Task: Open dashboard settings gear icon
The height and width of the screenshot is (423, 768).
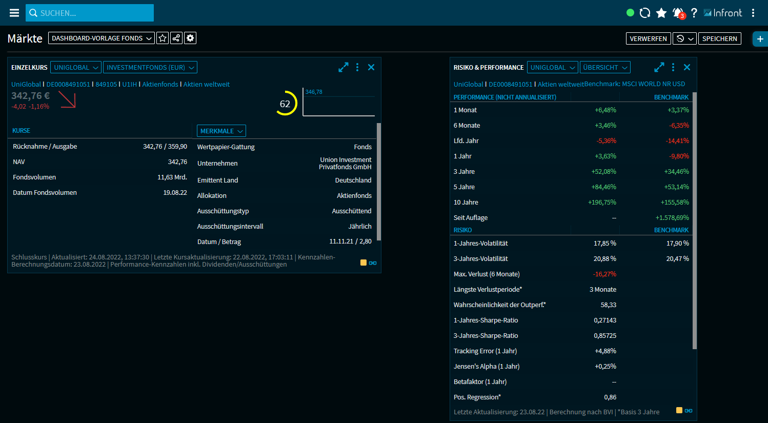Action: (190, 38)
